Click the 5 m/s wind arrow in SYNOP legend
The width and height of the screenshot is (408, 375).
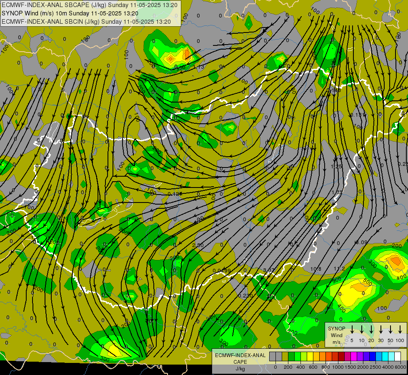pos(352,329)
